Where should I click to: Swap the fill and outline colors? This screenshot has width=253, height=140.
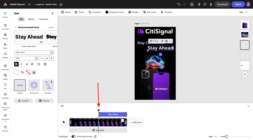pos(22,73)
